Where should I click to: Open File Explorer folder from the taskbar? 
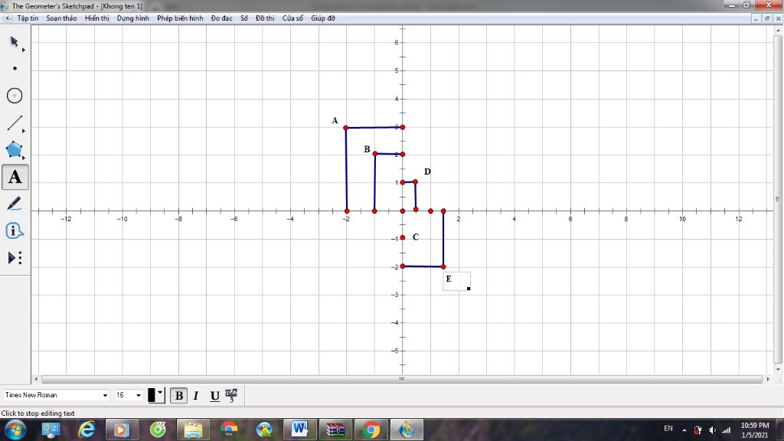[193, 430]
